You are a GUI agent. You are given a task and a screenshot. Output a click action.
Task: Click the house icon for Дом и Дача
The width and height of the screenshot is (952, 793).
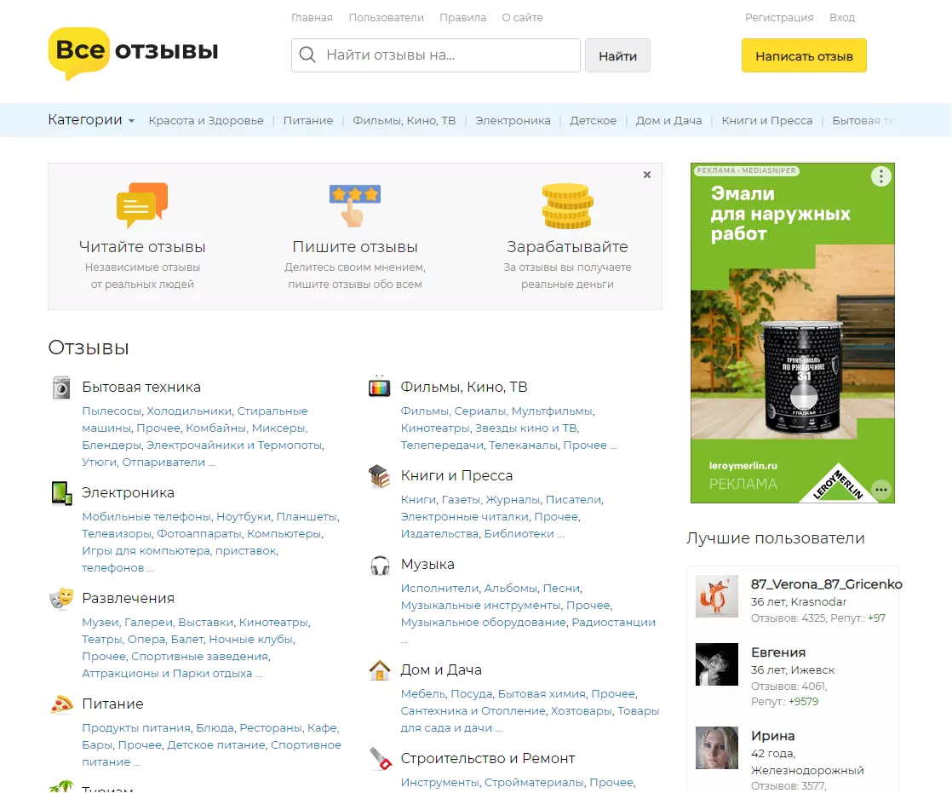click(x=380, y=670)
